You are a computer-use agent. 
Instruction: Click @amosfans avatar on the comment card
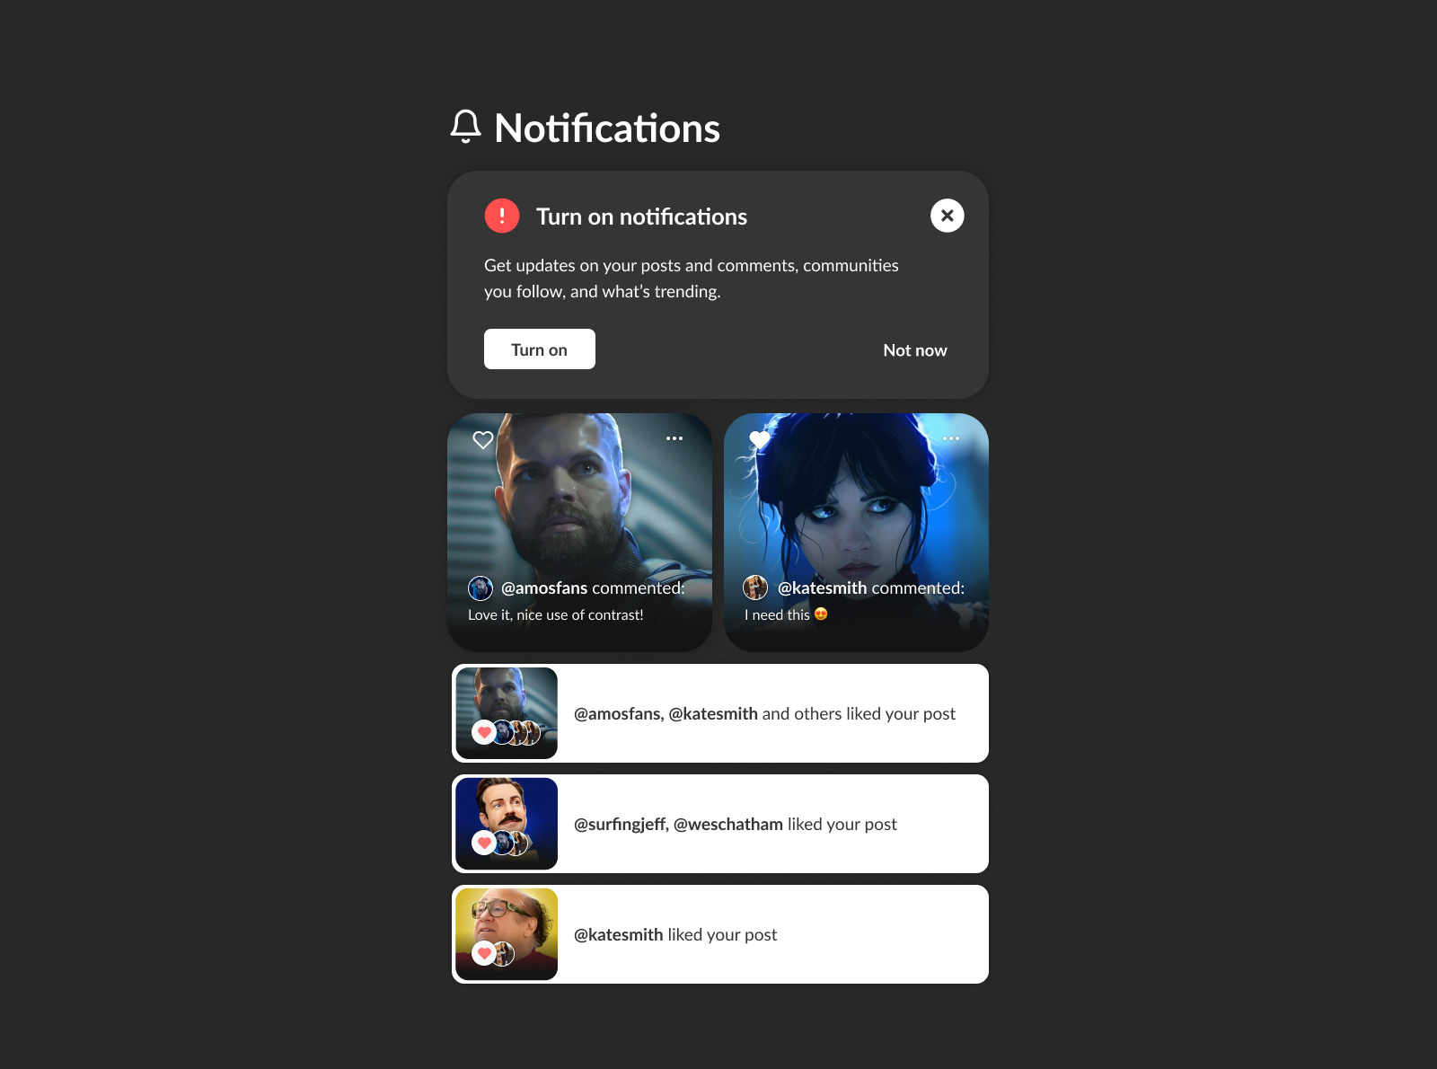tap(482, 588)
